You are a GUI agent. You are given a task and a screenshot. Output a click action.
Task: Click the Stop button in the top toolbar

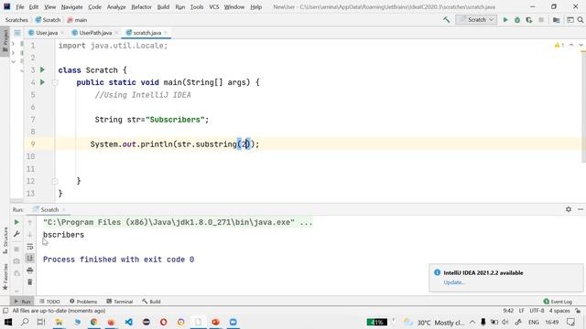pos(541,20)
